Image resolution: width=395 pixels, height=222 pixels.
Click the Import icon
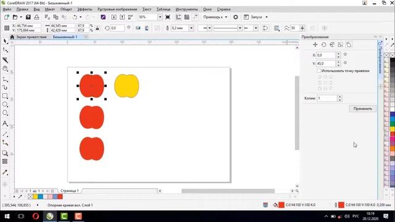point(114,17)
